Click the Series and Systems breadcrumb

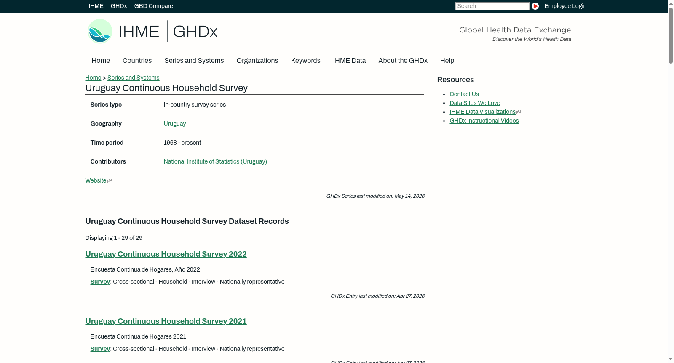pyautogui.click(x=133, y=78)
